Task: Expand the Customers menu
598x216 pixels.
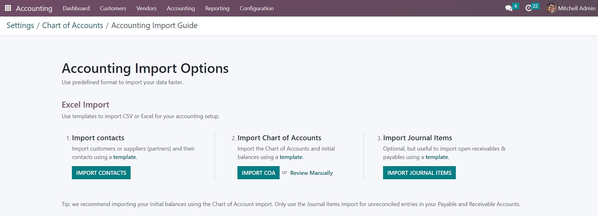Action: [113, 8]
